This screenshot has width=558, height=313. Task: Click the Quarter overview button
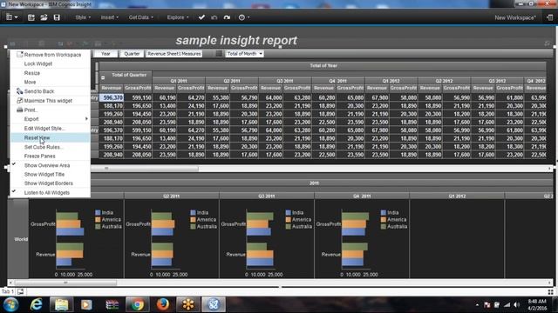pyautogui.click(x=132, y=54)
